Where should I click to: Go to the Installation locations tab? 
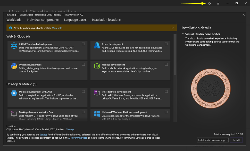click(x=106, y=20)
